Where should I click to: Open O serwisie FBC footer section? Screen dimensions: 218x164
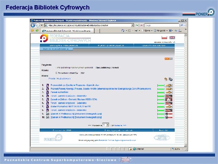tap(62, 130)
